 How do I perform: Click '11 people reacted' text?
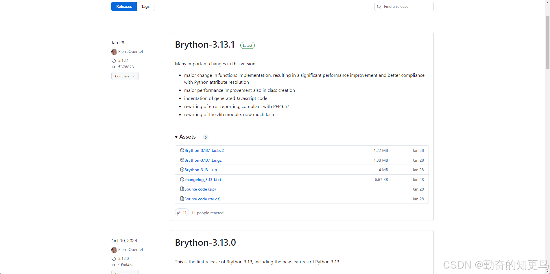tap(207, 213)
